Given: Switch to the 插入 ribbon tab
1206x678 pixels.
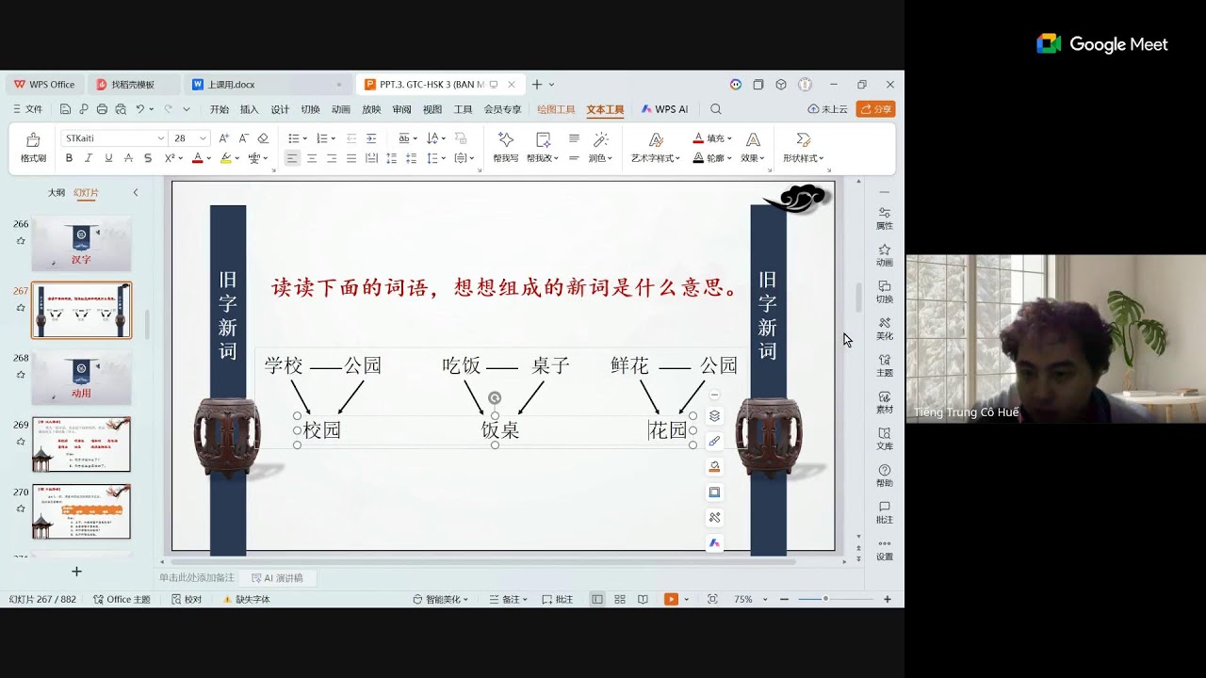Looking at the screenshot, I should (250, 109).
